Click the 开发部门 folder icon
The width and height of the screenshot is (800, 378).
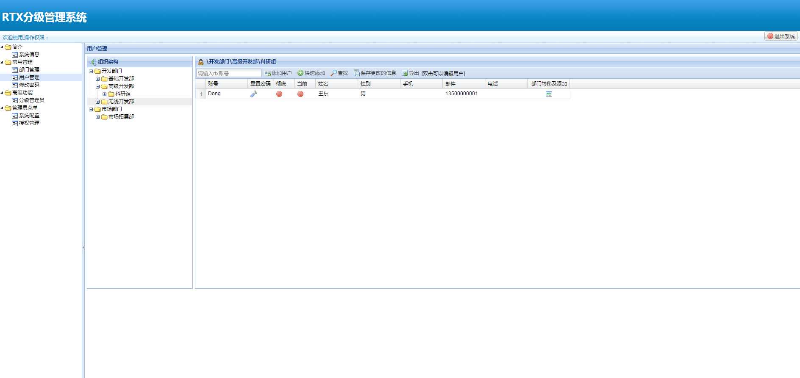tap(97, 71)
